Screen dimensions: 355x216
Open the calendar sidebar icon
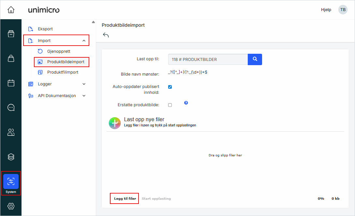11,83
